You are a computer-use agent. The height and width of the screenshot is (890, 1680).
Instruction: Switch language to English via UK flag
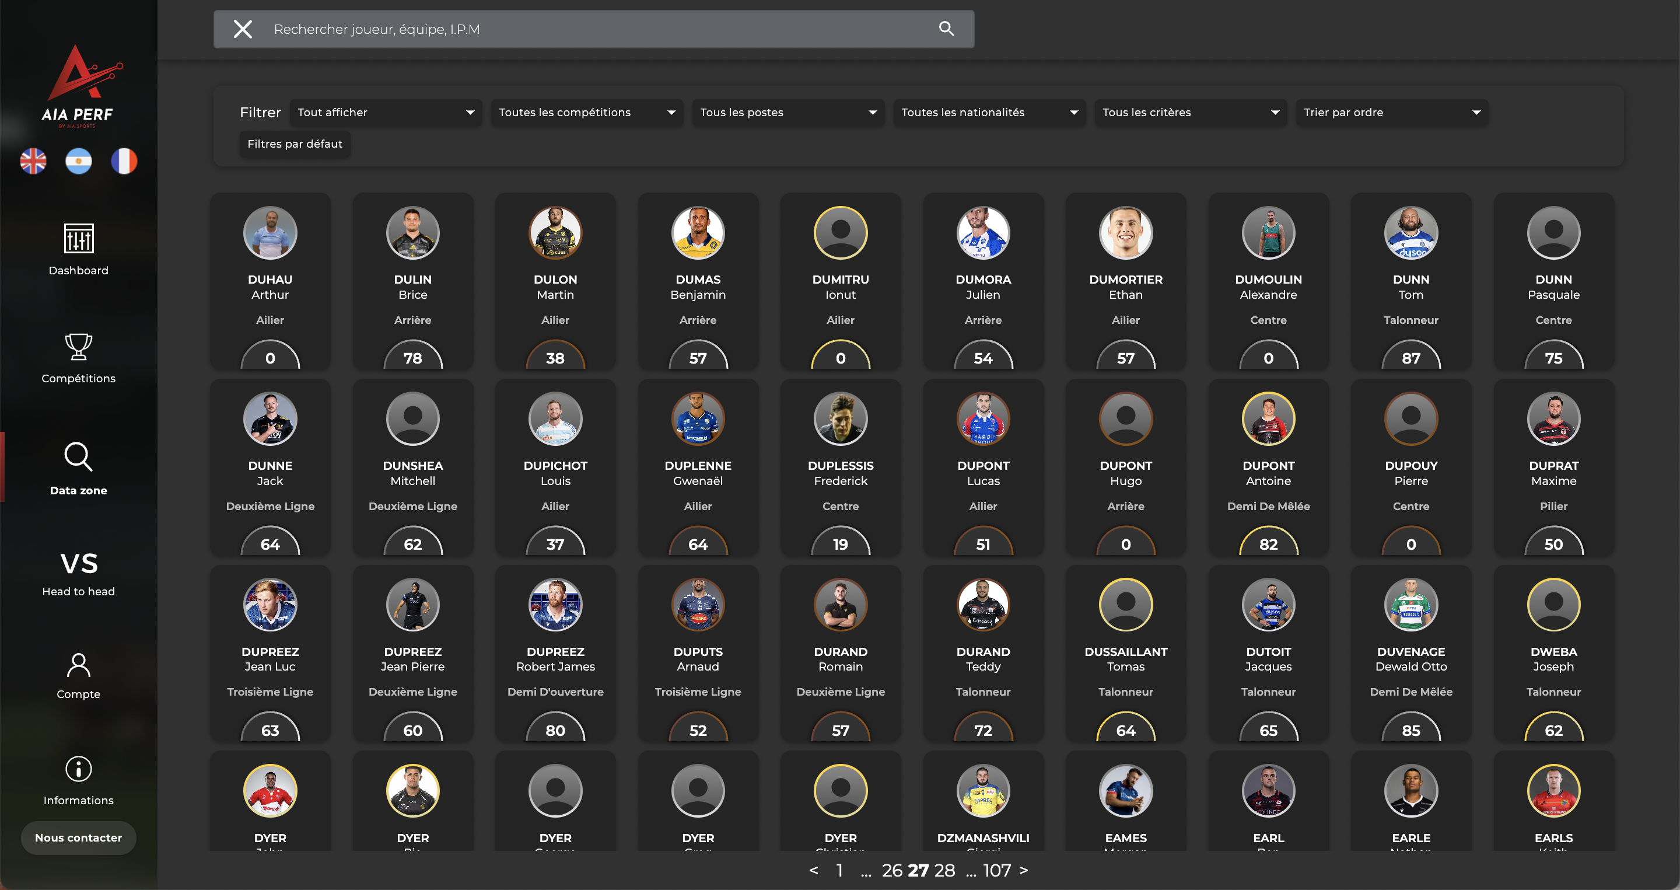(x=33, y=161)
